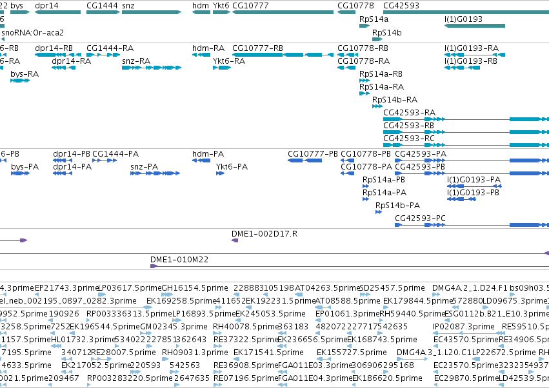Select the CG10777-PB protein label

point(313,153)
